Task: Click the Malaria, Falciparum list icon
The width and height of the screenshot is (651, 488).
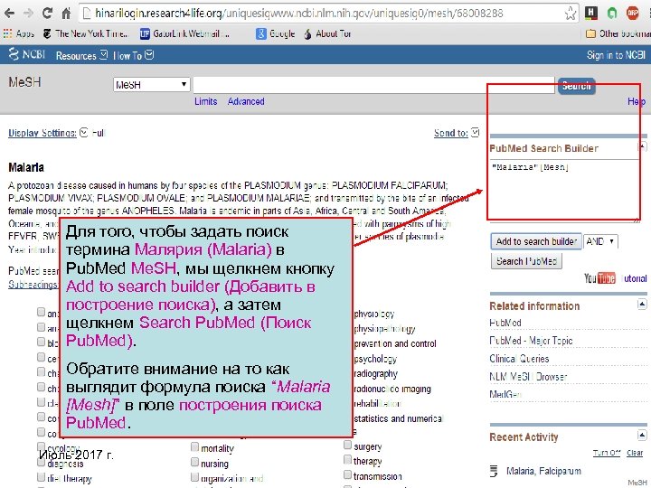Action: point(494,471)
